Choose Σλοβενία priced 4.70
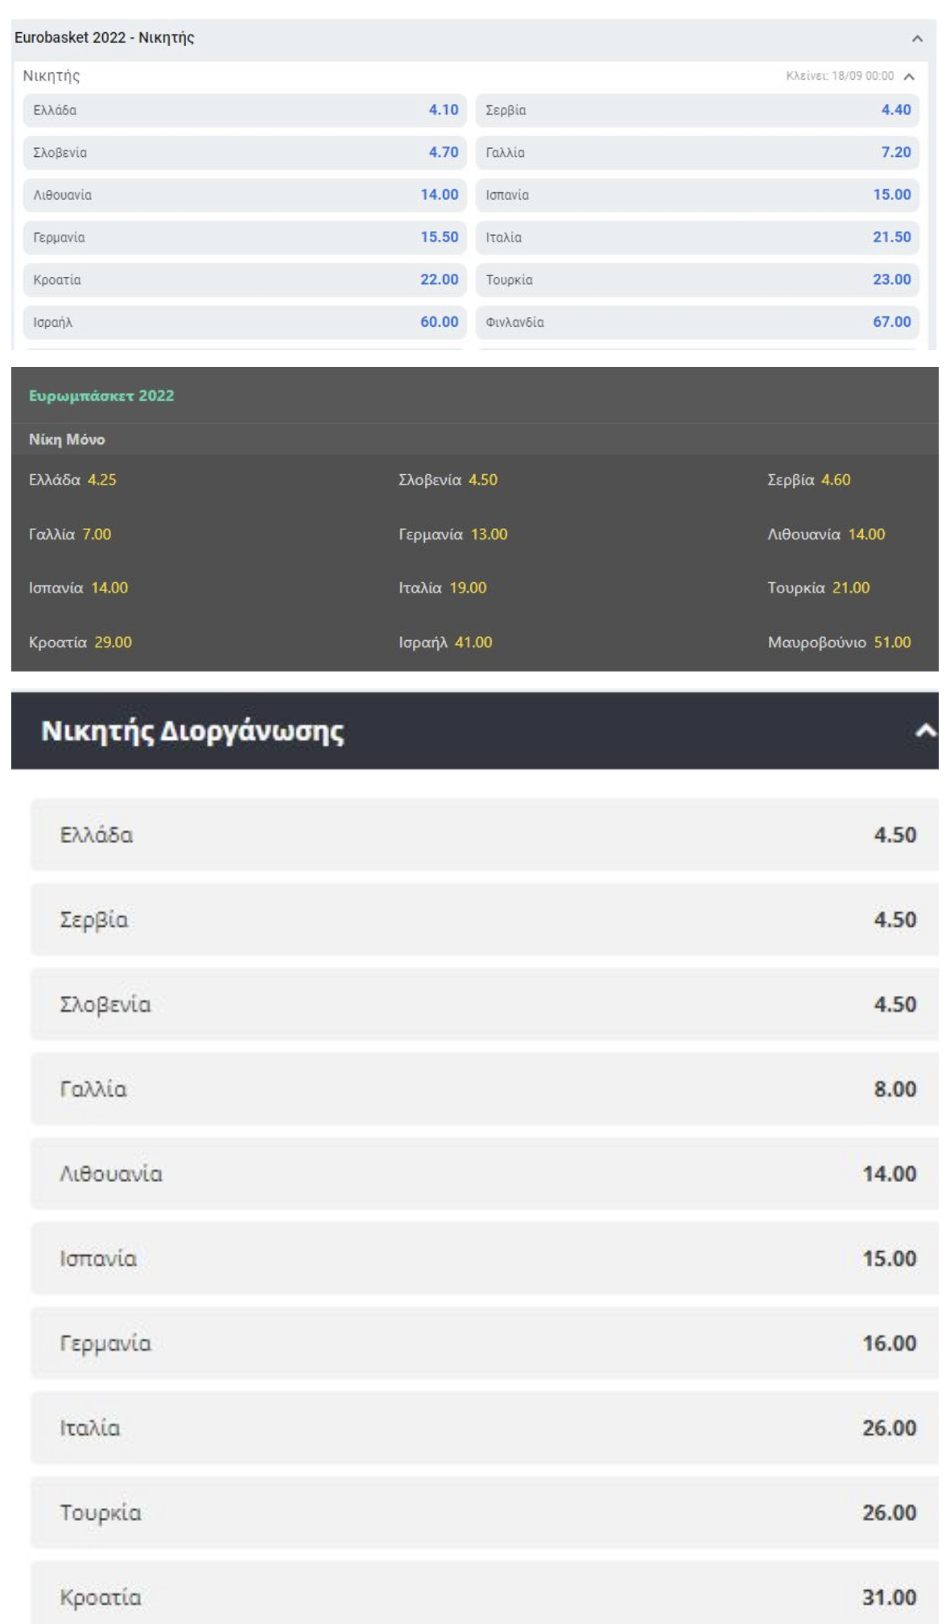The image size is (950, 1624). pos(245,152)
